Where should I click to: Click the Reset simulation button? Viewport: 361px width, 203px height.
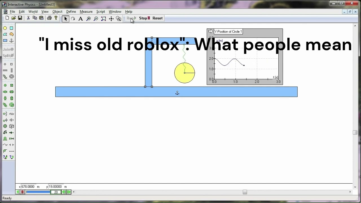(x=158, y=18)
